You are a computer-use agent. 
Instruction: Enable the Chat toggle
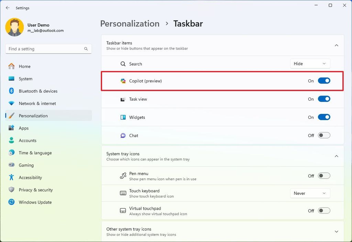tap(323, 135)
